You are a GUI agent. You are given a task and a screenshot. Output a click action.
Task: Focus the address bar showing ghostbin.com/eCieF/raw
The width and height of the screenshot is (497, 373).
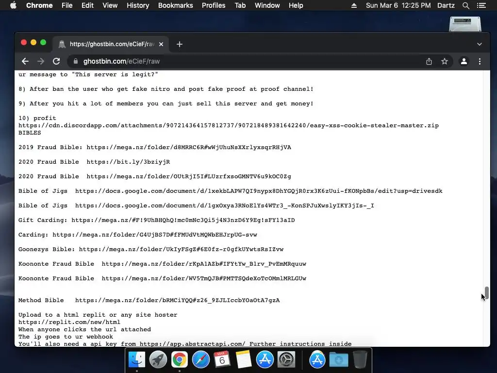point(247,61)
